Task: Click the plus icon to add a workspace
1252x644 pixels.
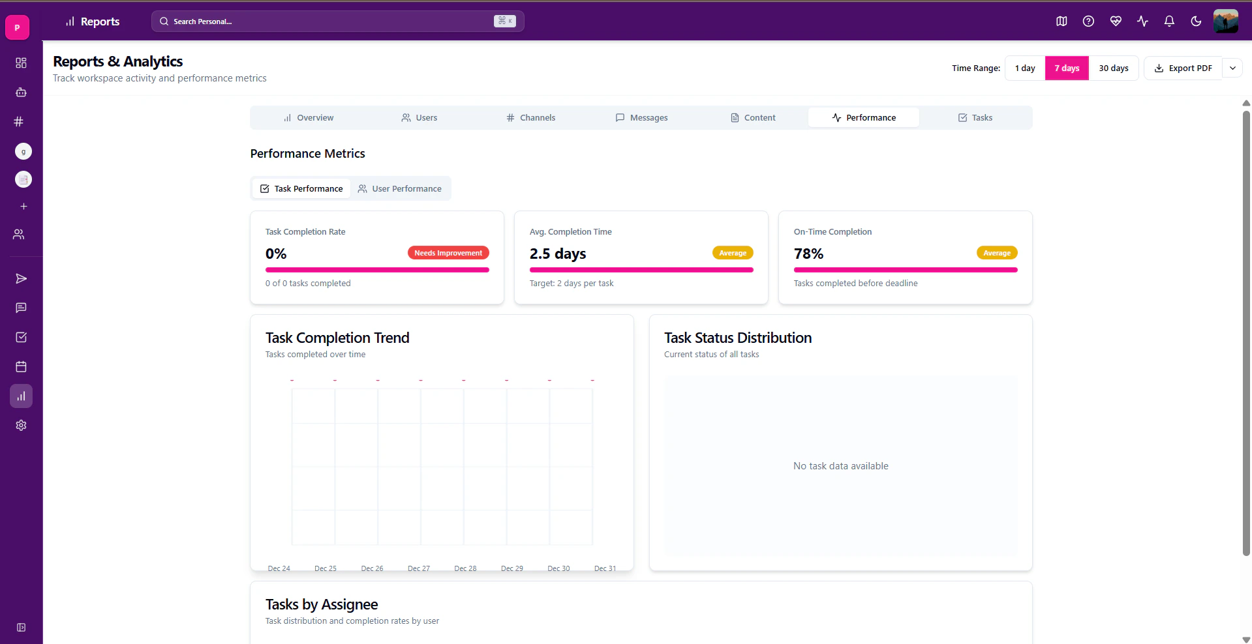Action: 23,207
